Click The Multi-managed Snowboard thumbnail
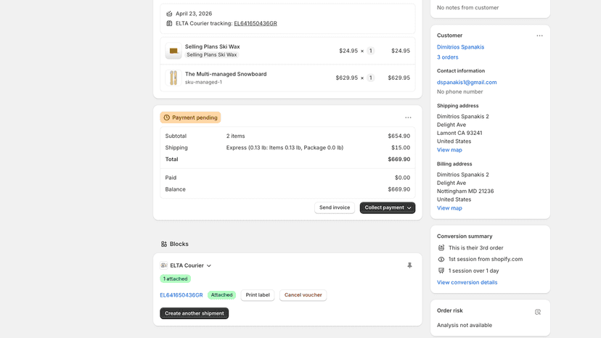Screen dimensions: 601x338 coord(173,78)
